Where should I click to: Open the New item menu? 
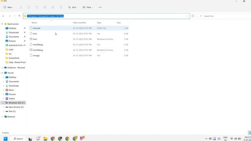tap(9, 7)
